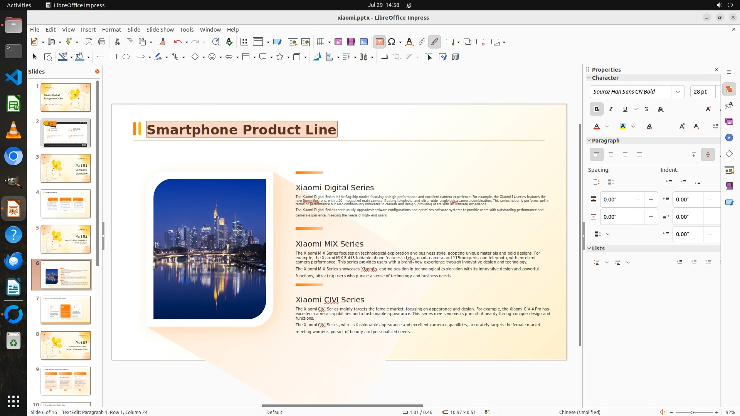
Task: Click the Insert Image icon in toolbar
Action: pyautogui.click(x=338, y=42)
